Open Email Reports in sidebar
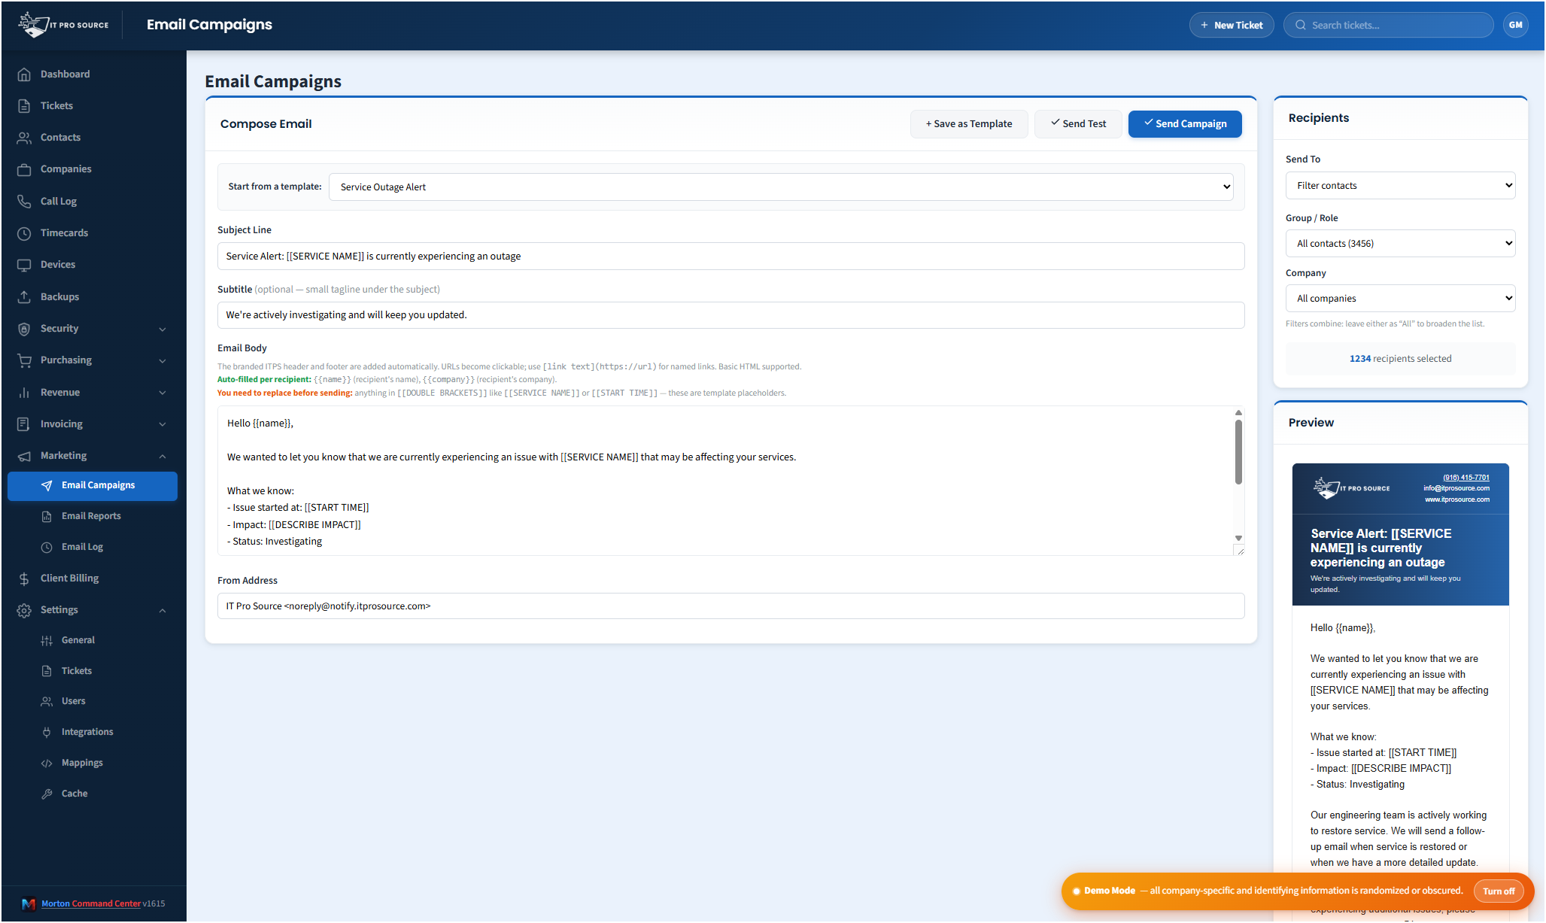The width and height of the screenshot is (1546, 923). [x=92, y=516]
